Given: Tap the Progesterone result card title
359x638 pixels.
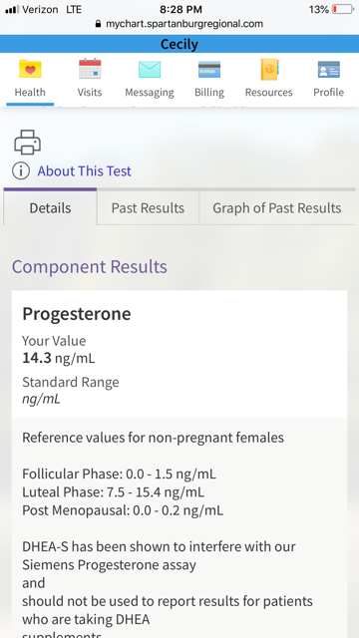Looking at the screenshot, I should (77, 314).
